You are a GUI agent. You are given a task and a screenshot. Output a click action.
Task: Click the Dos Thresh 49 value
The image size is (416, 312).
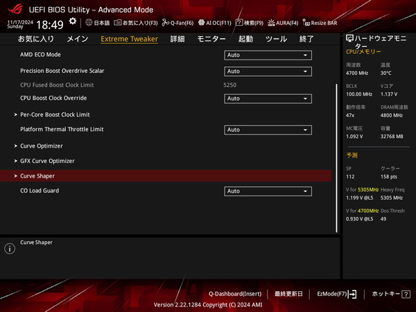coord(383,219)
